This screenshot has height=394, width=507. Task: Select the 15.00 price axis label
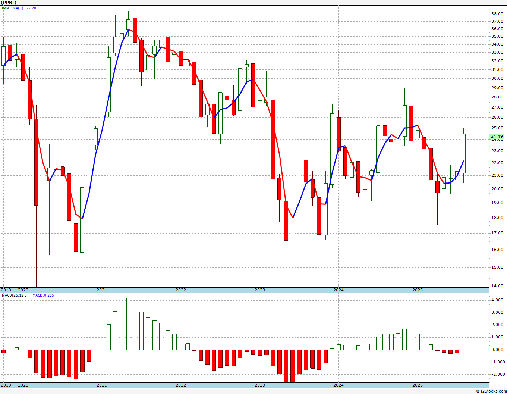tap(497, 268)
